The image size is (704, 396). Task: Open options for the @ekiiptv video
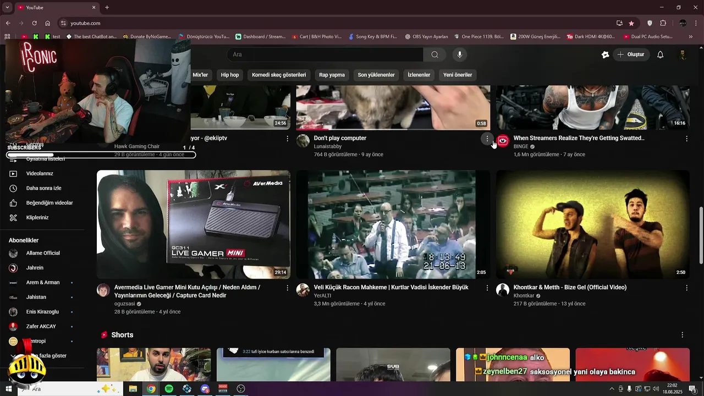[287, 139]
